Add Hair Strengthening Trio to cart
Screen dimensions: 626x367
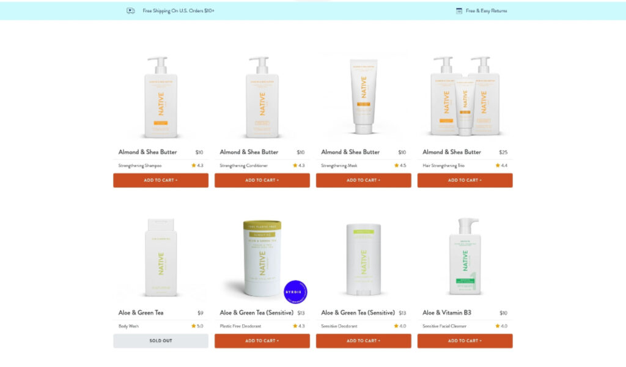click(465, 180)
